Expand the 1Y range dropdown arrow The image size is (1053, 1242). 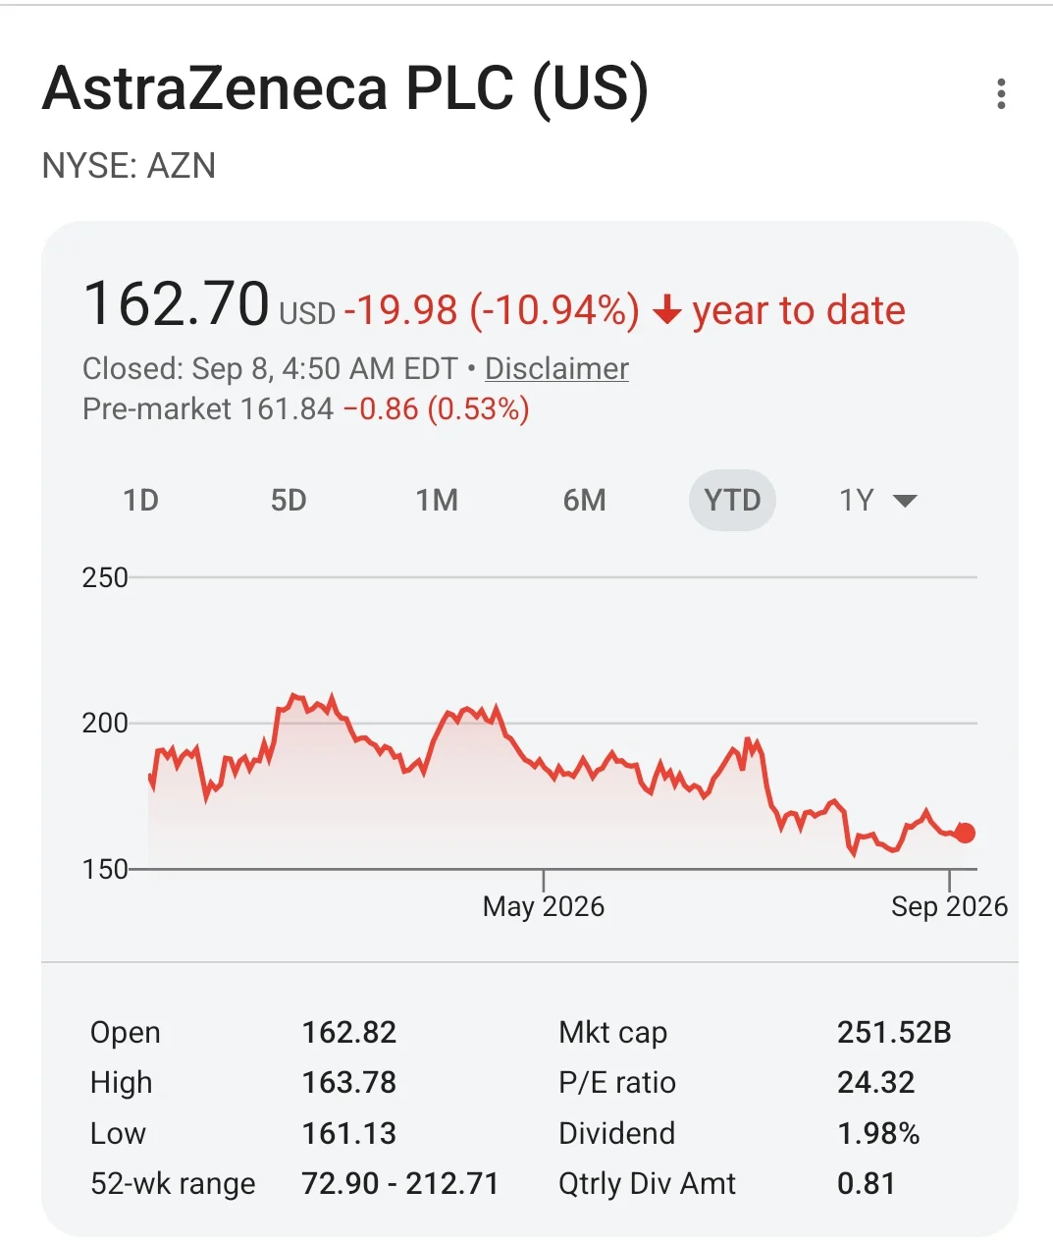[905, 501]
